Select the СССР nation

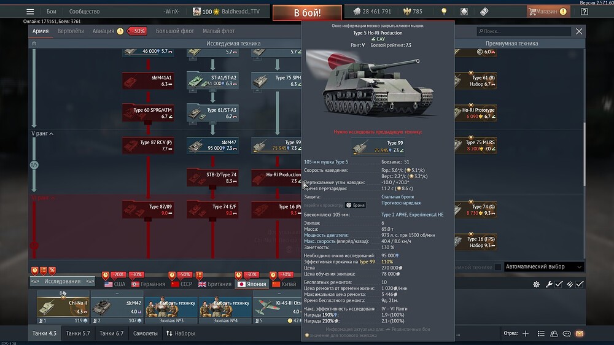pos(182,284)
